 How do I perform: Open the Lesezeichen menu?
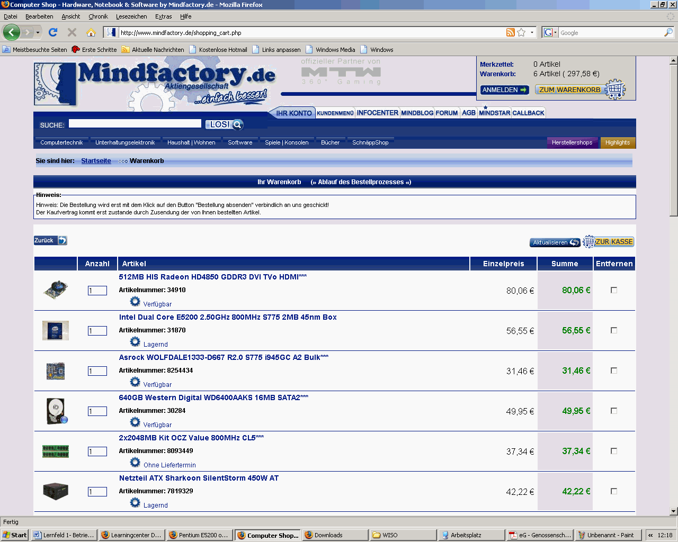(x=131, y=16)
